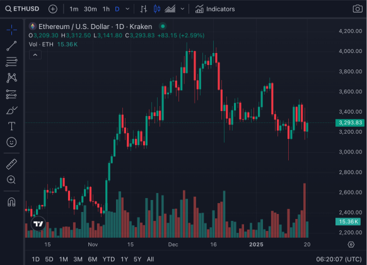367x265 pixels.
Task: Add a compare symbol with plus icon
Action: [x=53, y=9]
